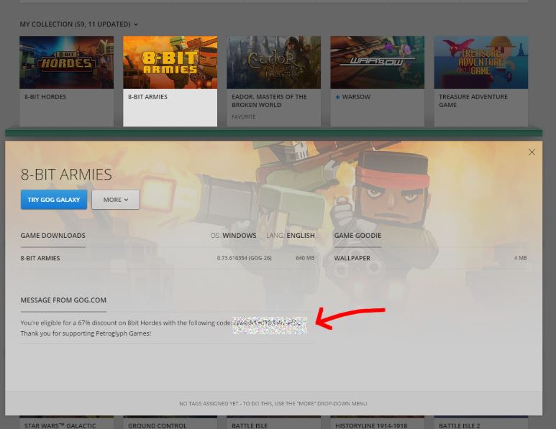The image size is (556, 429).
Task: Close the 8-Bit Armies details panel
Action: coord(532,152)
